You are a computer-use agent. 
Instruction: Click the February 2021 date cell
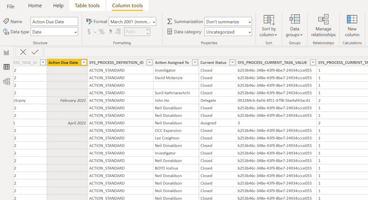click(67, 100)
